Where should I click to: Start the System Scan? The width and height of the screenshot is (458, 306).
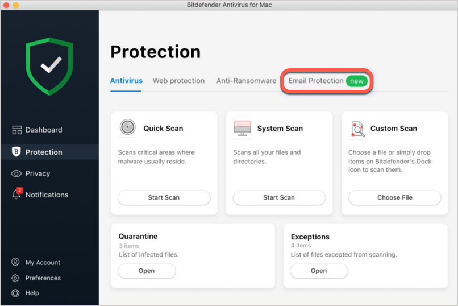click(279, 197)
